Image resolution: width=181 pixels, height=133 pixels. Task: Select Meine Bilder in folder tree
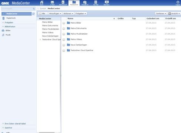pos(47,22)
